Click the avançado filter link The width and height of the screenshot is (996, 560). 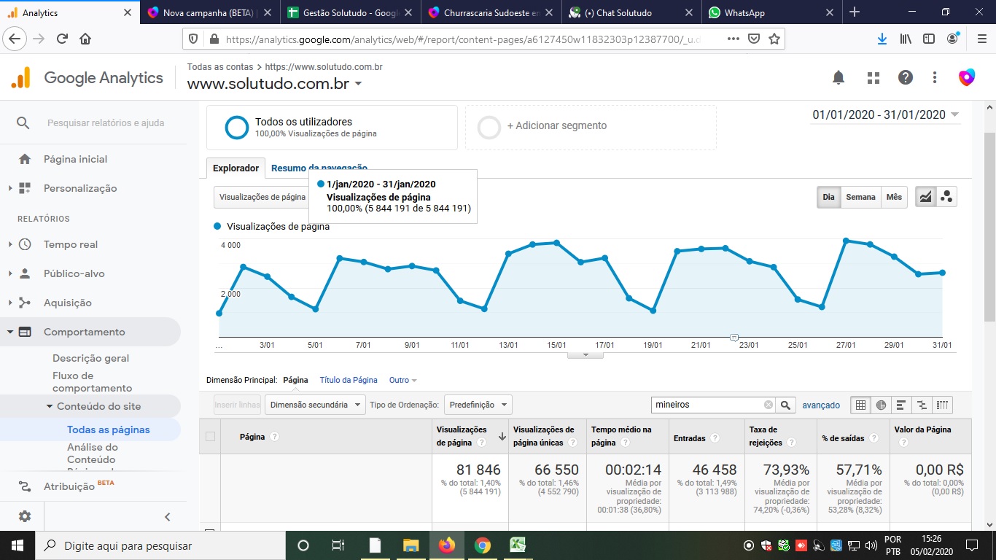tap(821, 405)
